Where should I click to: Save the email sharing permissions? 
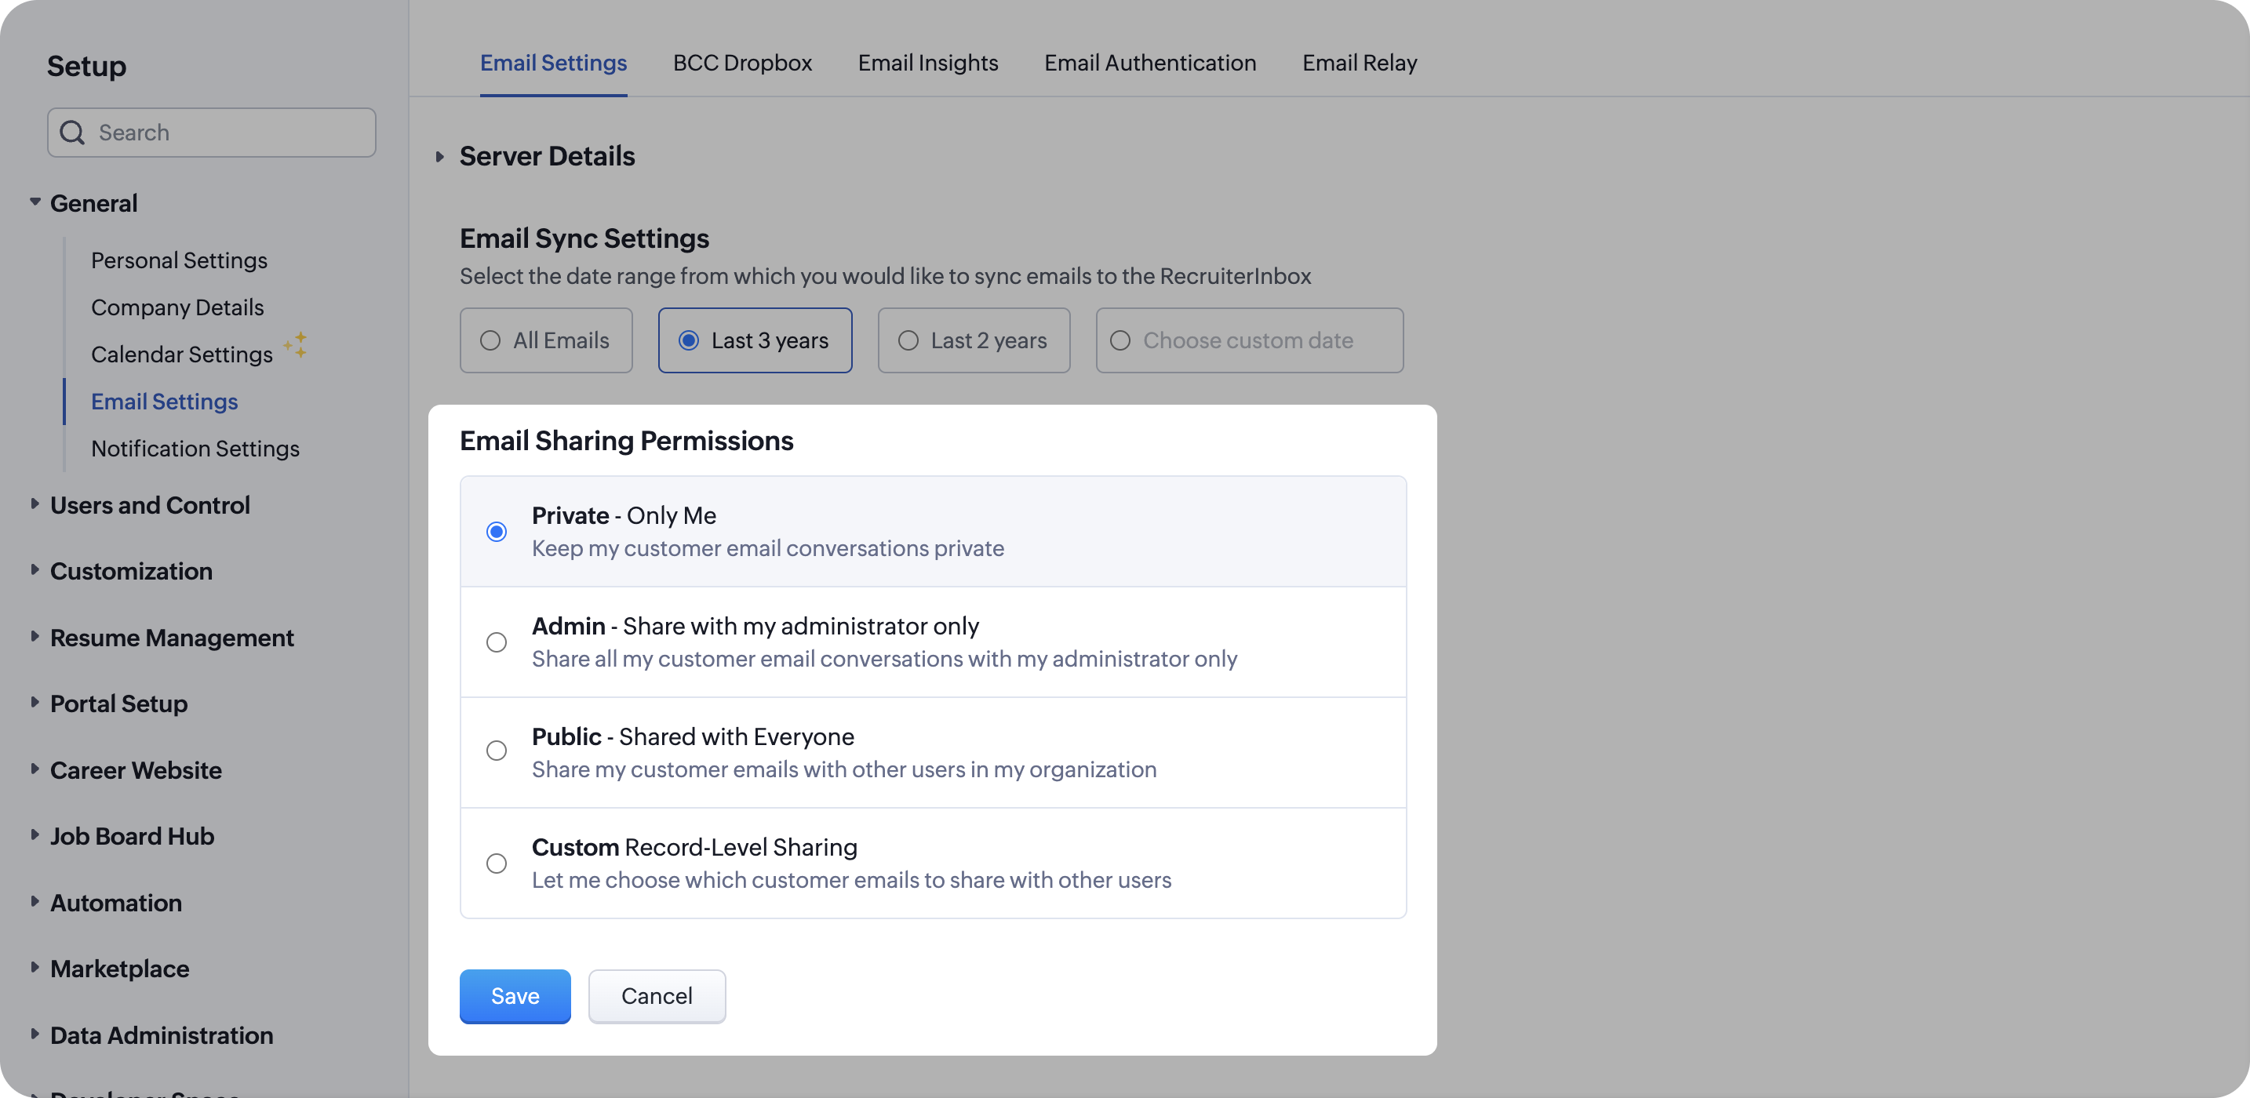(515, 996)
